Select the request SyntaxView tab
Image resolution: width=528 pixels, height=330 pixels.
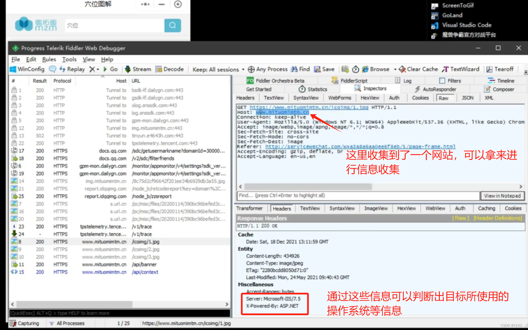(x=306, y=98)
